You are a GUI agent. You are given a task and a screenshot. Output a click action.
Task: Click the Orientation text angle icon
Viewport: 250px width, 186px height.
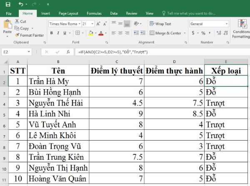pyautogui.click(x=136, y=24)
